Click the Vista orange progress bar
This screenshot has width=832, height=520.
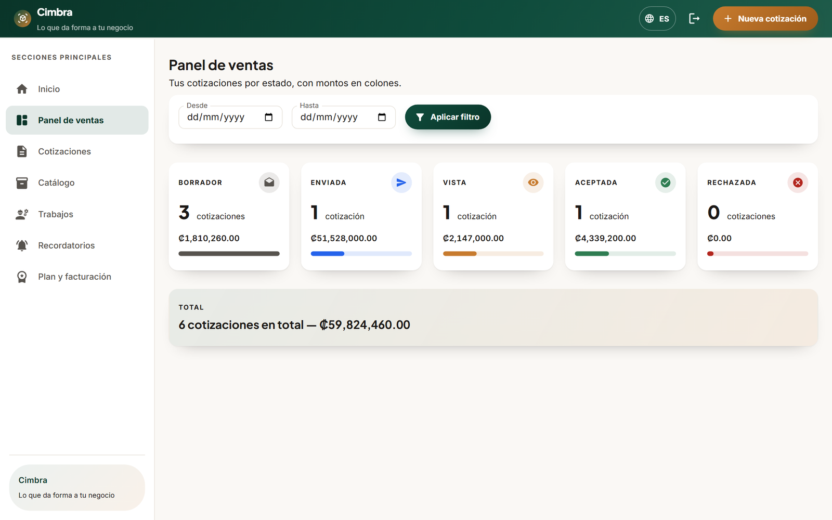(493, 254)
